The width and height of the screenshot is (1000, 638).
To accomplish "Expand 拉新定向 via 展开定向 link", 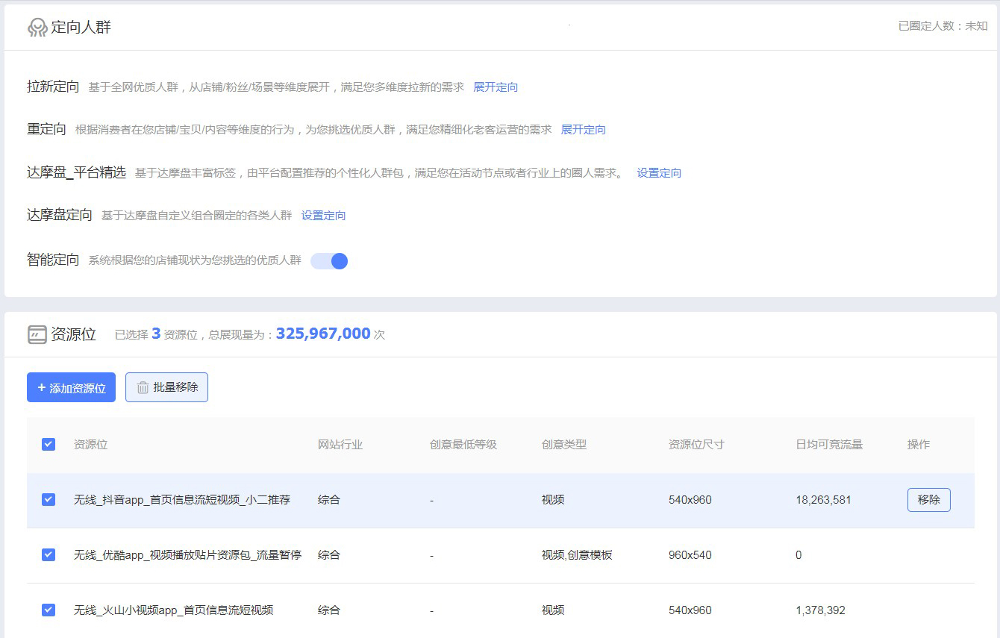I will [496, 87].
